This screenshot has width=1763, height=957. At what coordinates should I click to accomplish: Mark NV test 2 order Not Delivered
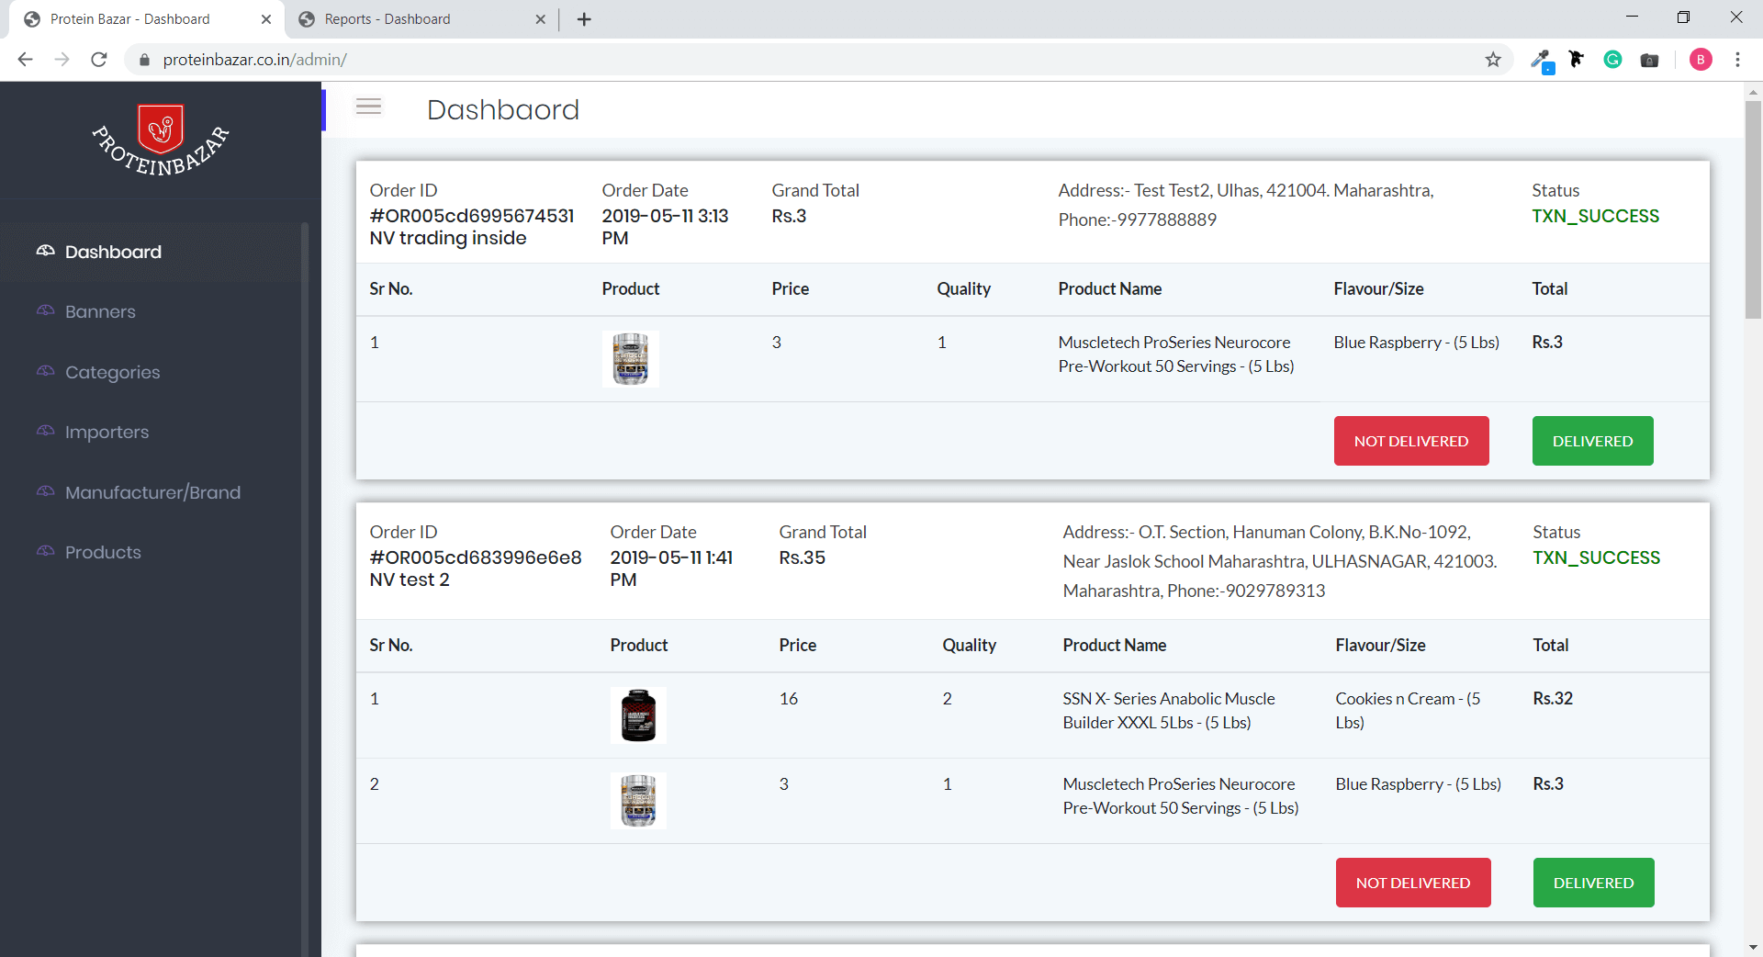[1413, 883]
